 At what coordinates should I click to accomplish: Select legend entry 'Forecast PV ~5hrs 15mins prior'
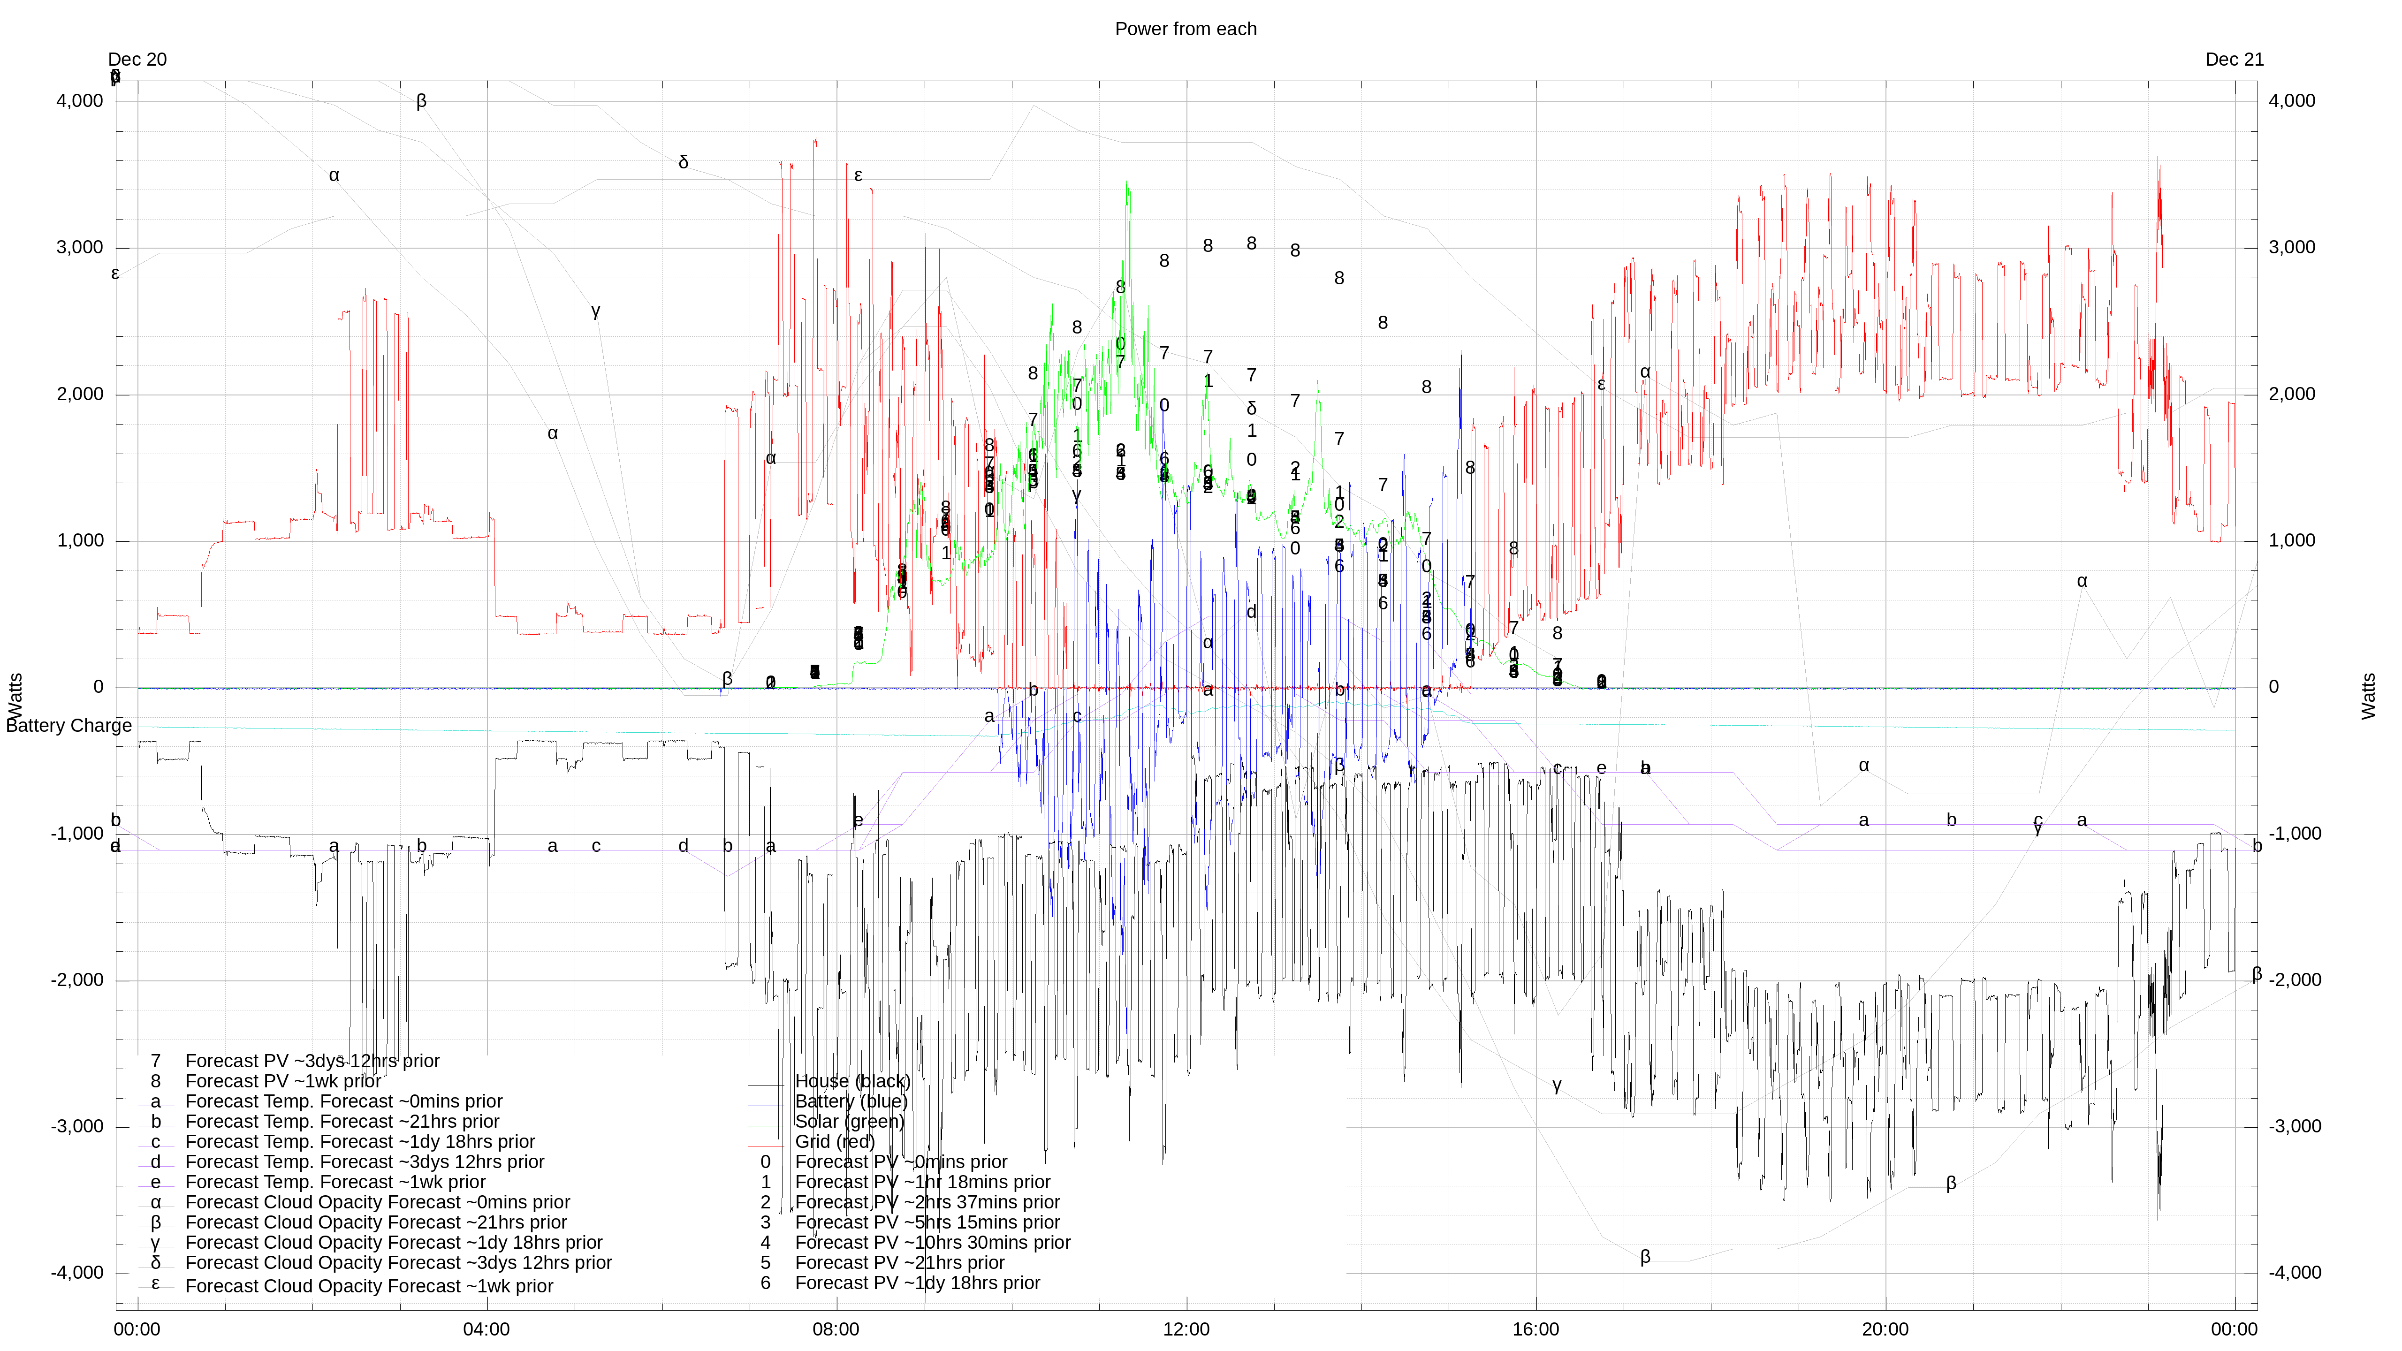point(927,1222)
